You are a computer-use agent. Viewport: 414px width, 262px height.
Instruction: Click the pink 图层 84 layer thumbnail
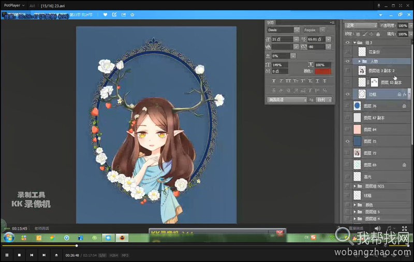pyautogui.click(x=357, y=129)
